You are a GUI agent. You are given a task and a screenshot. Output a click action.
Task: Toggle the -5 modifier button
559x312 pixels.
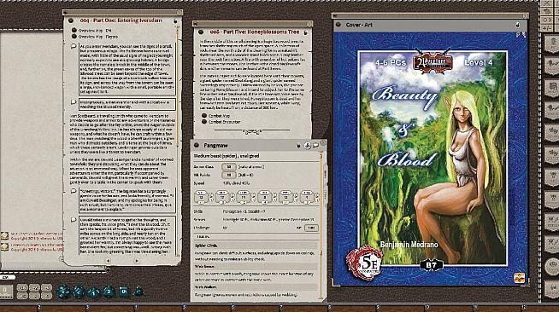(46, 296)
